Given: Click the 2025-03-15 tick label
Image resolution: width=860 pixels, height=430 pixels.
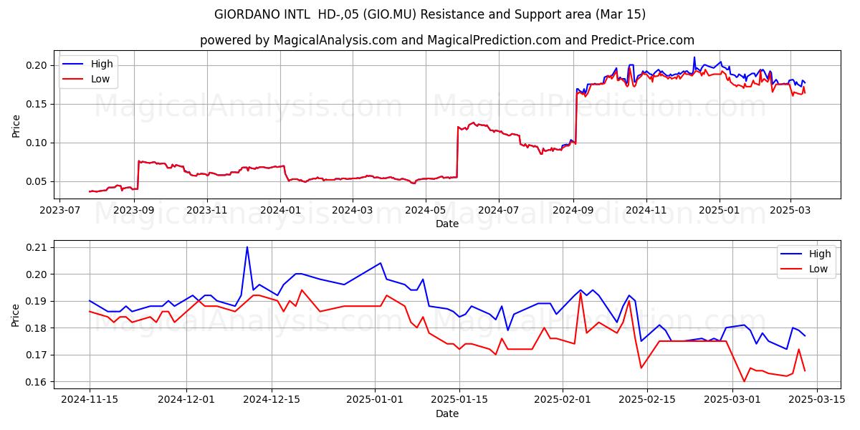Looking at the screenshot, I should click(817, 400).
